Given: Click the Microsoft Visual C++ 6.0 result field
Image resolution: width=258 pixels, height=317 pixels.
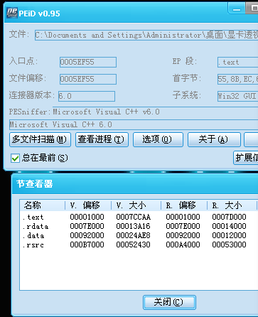Looking at the screenshot, I should coord(134,124).
